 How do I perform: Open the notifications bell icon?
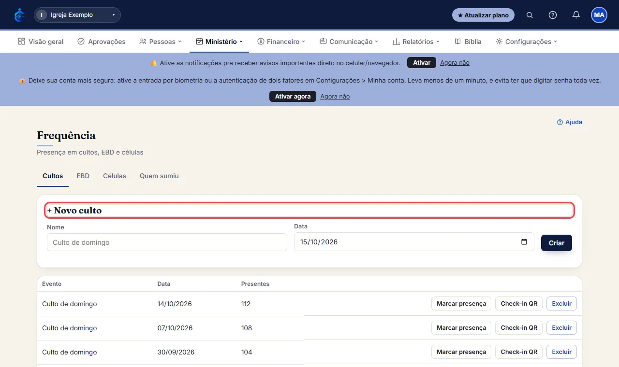click(576, 15)
